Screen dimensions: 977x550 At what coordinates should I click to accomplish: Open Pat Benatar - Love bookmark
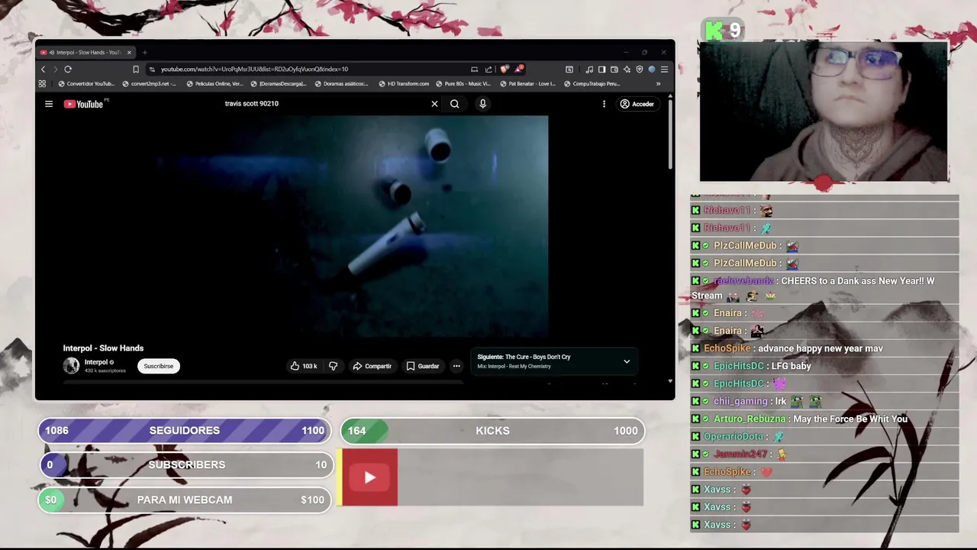[x=528, y=84]
